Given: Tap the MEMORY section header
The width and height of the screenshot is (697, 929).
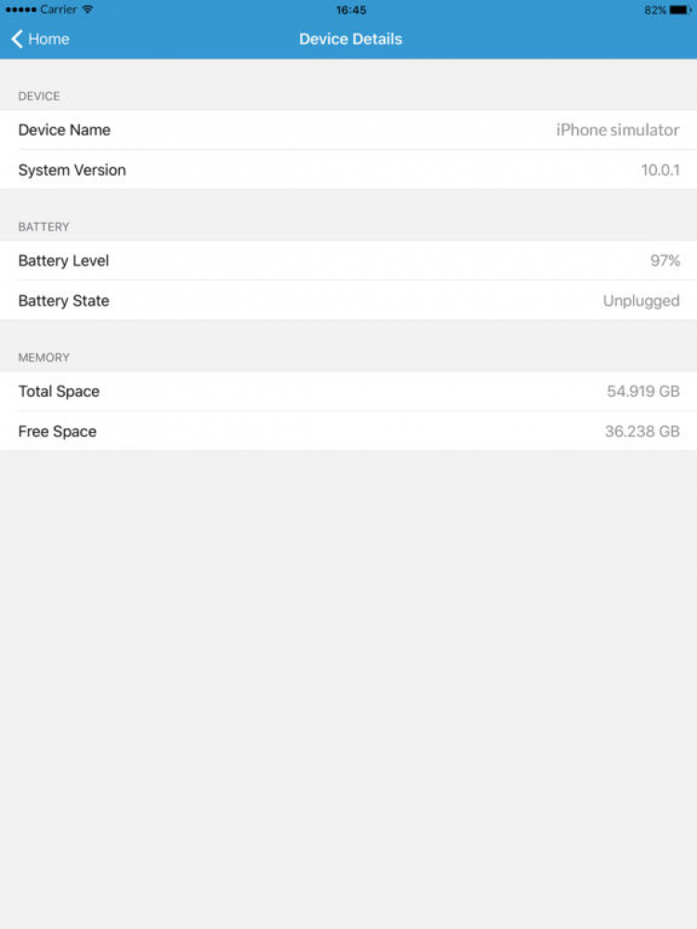Looking at the screenshot, I should (44, 358).
